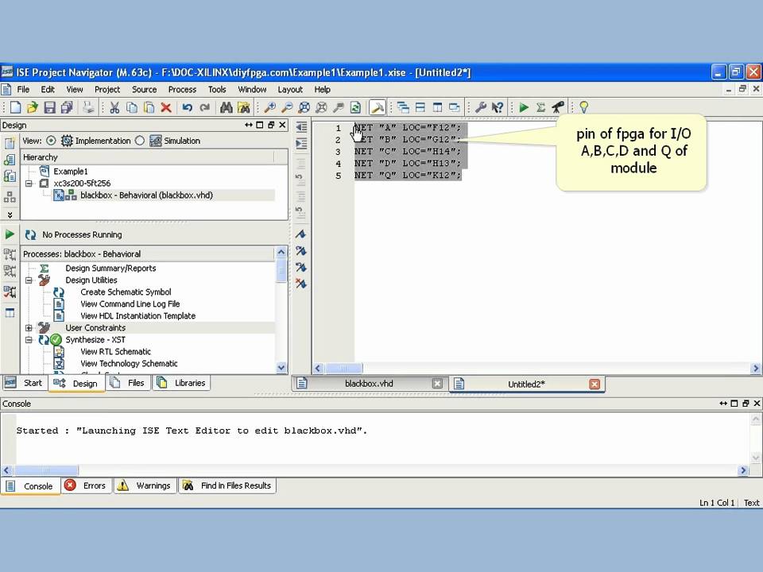This screenshot has height=572, width=763.
Task: Click the Processes pane vertical scrollbar down arrow
Action: point(281,368)
